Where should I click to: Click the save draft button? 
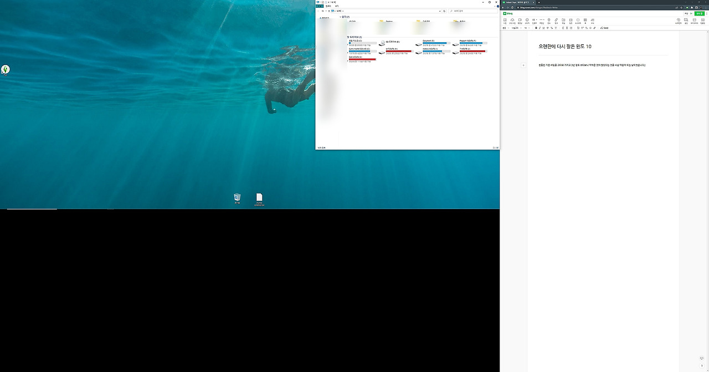coord(686,13)
